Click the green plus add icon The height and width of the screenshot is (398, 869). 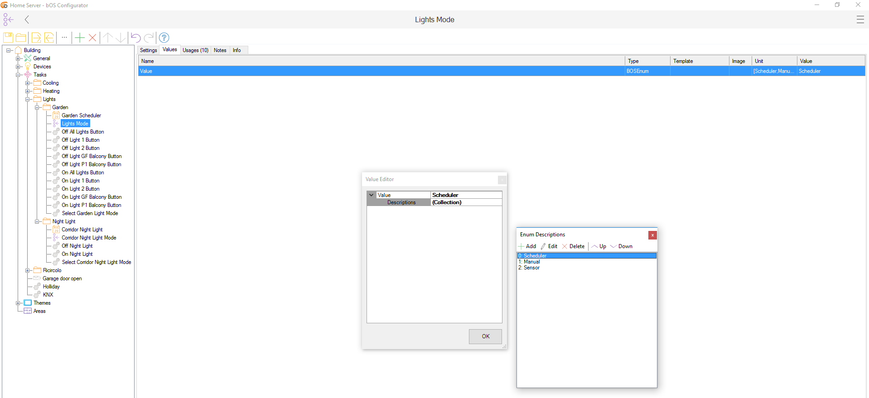pyautogui.click(x=80, y=38)
